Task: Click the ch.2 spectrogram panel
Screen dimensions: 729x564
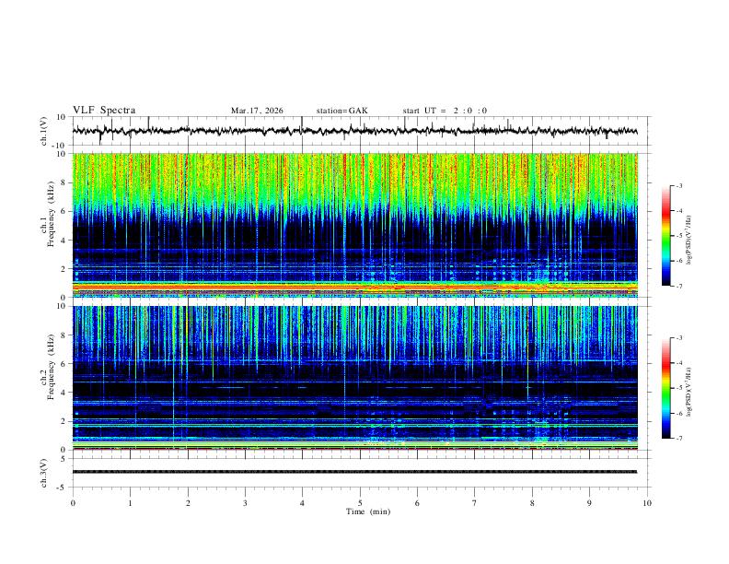Action: 355,378
